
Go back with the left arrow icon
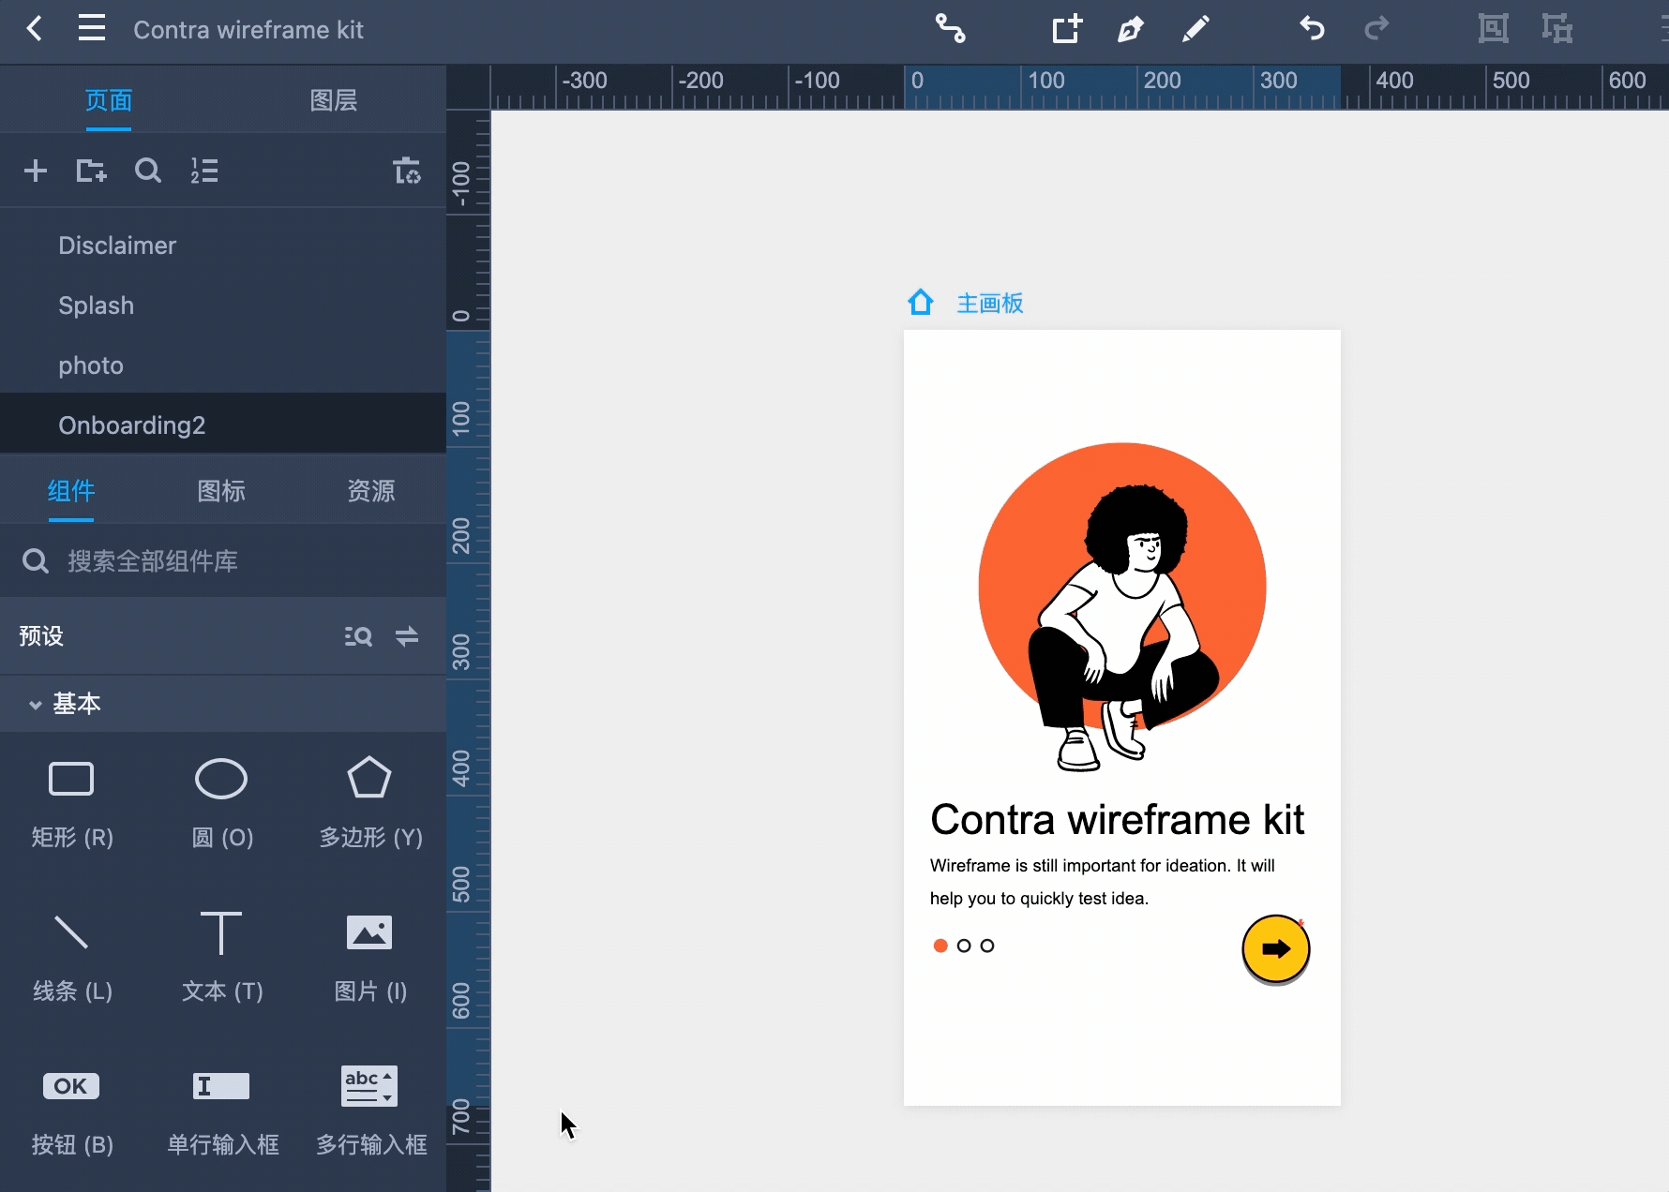point(35,29)
